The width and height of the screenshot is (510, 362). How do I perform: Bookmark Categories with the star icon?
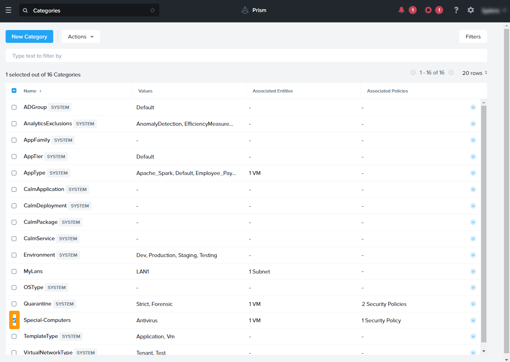click(x=153, y=10)
